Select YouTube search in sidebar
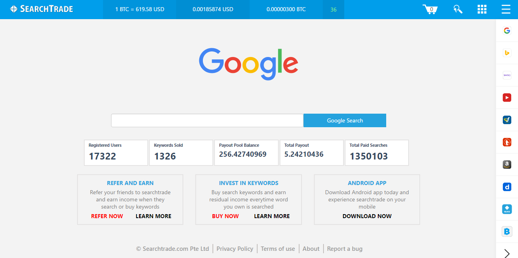This screenshot has height=258, width=518. click(507, 97)
